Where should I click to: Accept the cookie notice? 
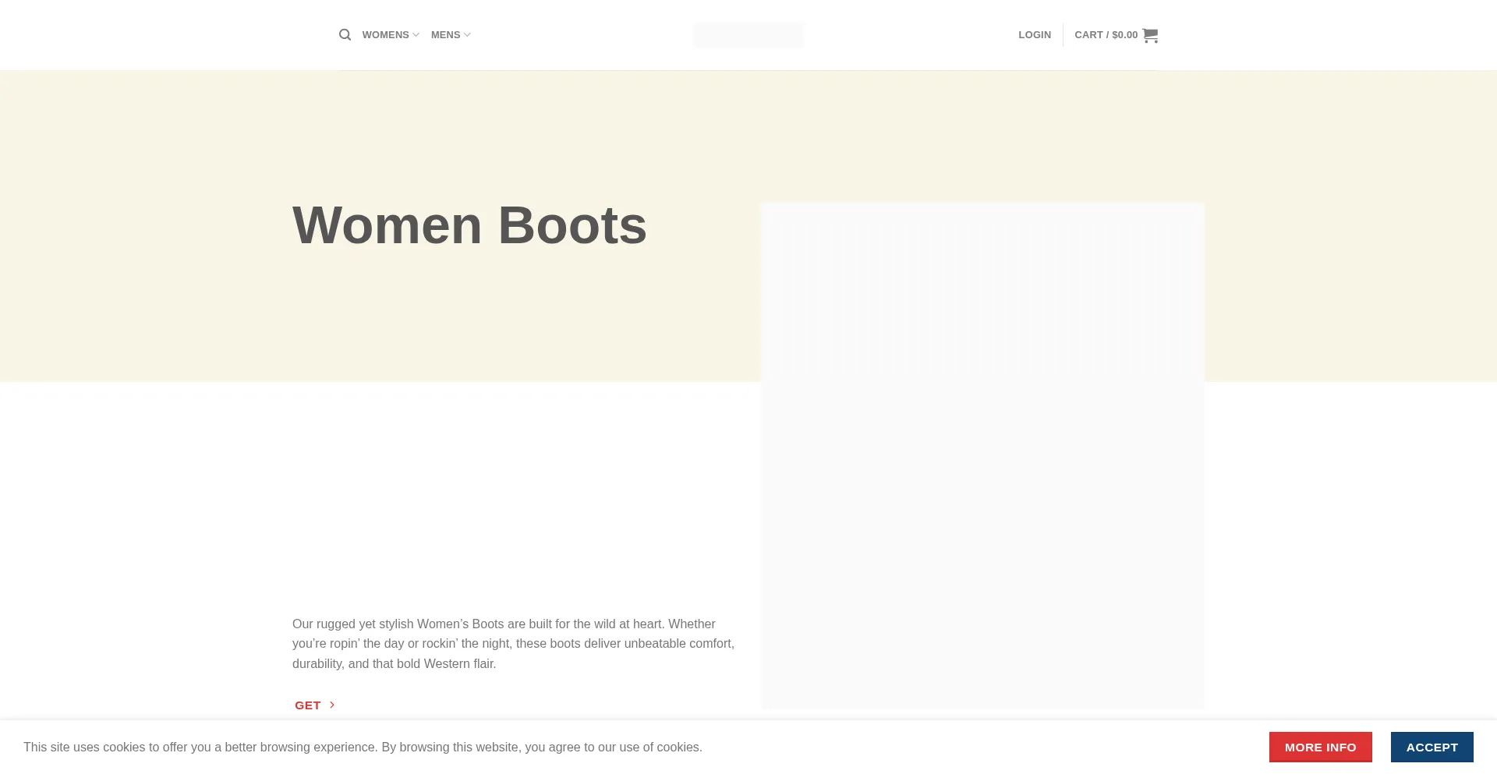click(x=1432, y=747)
